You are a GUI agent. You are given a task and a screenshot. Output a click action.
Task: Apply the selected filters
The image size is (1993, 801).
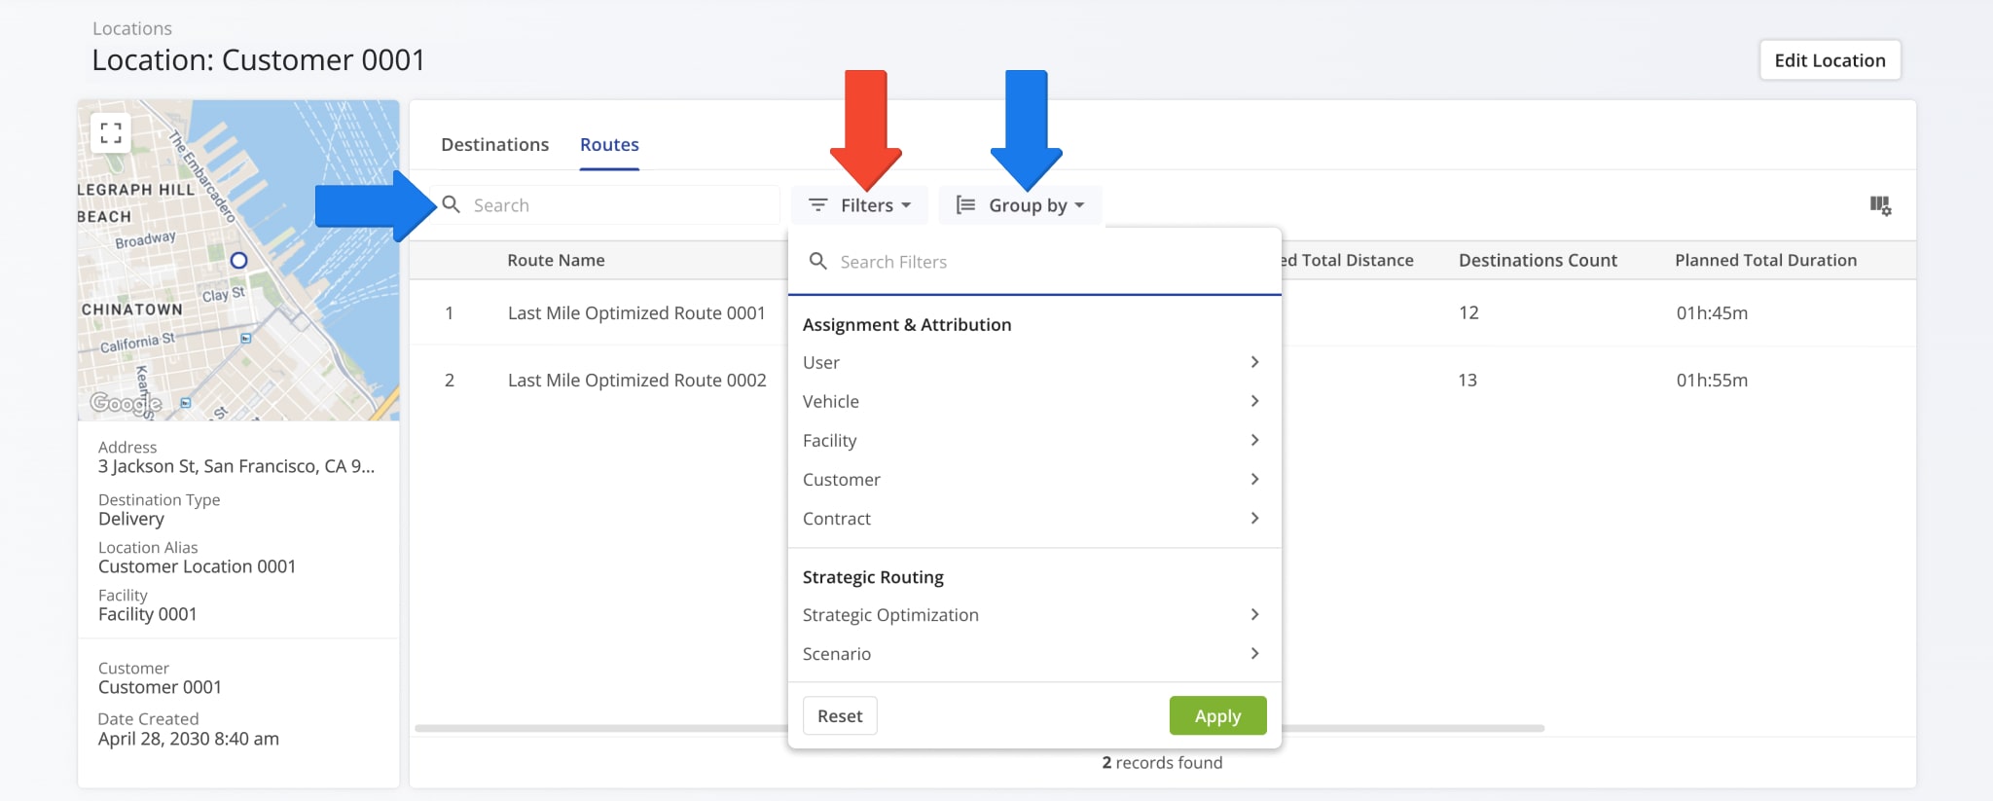point(1217,715)
